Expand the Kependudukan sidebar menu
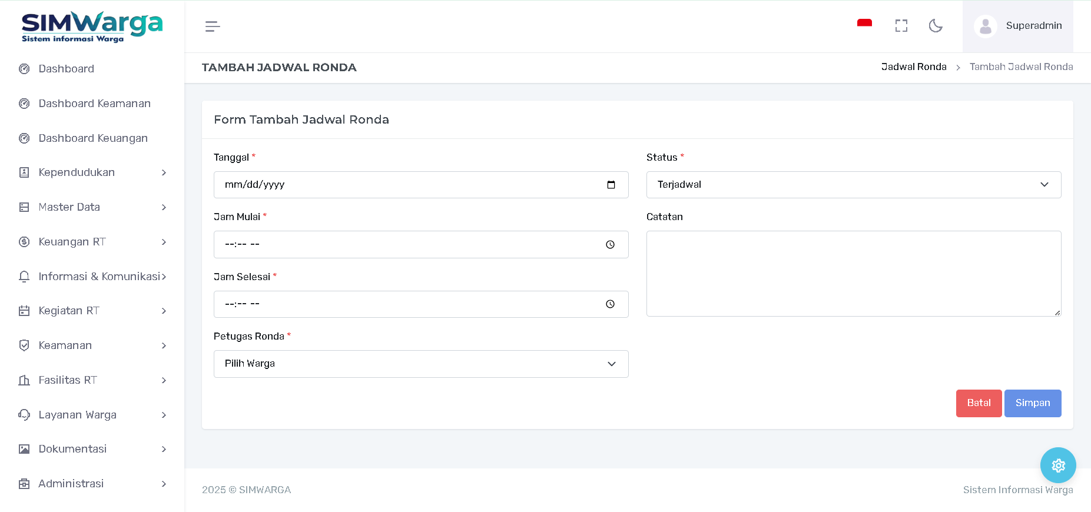This screenshot has height=512, width=1091. pos(92,172)
